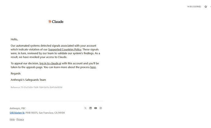Image resolution: width=211 pixels, height=128 pixels.
Task: Click the orange Claude starburst logo
Action: 50,21
